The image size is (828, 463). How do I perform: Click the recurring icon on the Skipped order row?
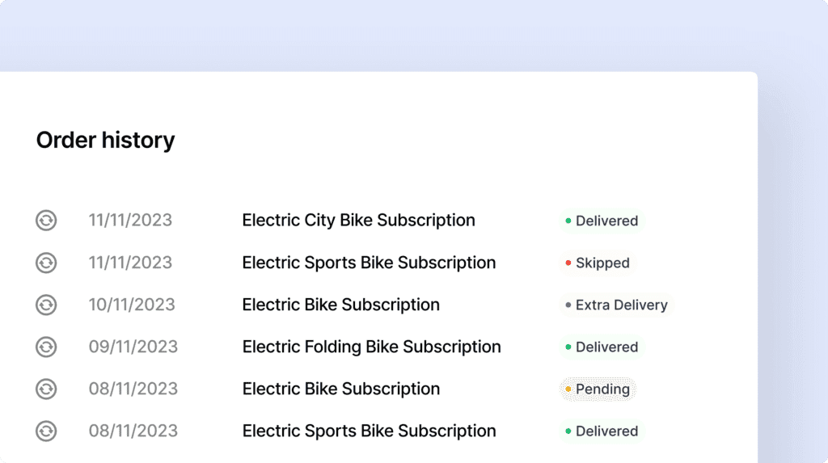tap(46, 263)
